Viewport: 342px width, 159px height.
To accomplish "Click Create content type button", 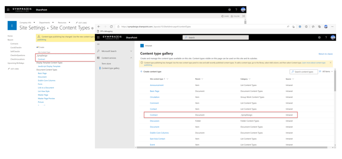I will (151, 71).
